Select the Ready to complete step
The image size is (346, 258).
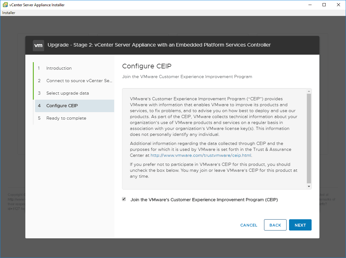tap(66, 118)
